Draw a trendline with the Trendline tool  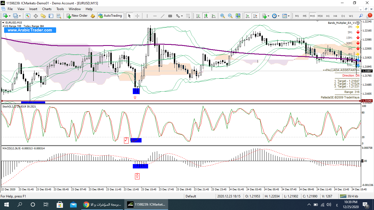162,16
